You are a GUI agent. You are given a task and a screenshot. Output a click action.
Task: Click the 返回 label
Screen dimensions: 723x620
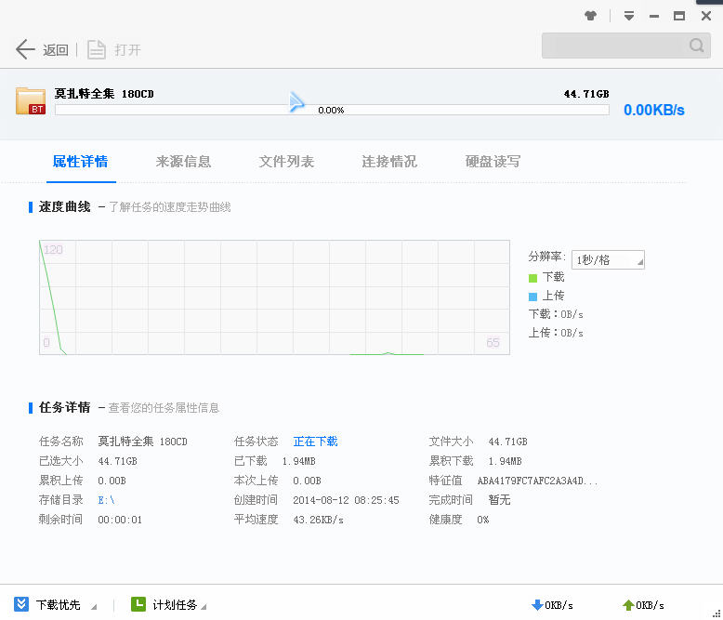56,50
